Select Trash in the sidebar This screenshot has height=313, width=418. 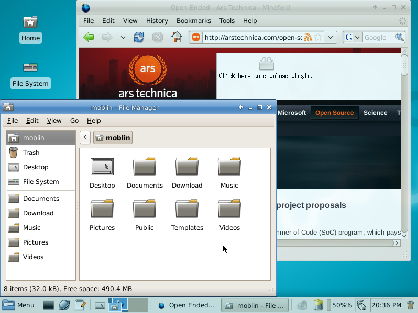click(x=41, y=153)
